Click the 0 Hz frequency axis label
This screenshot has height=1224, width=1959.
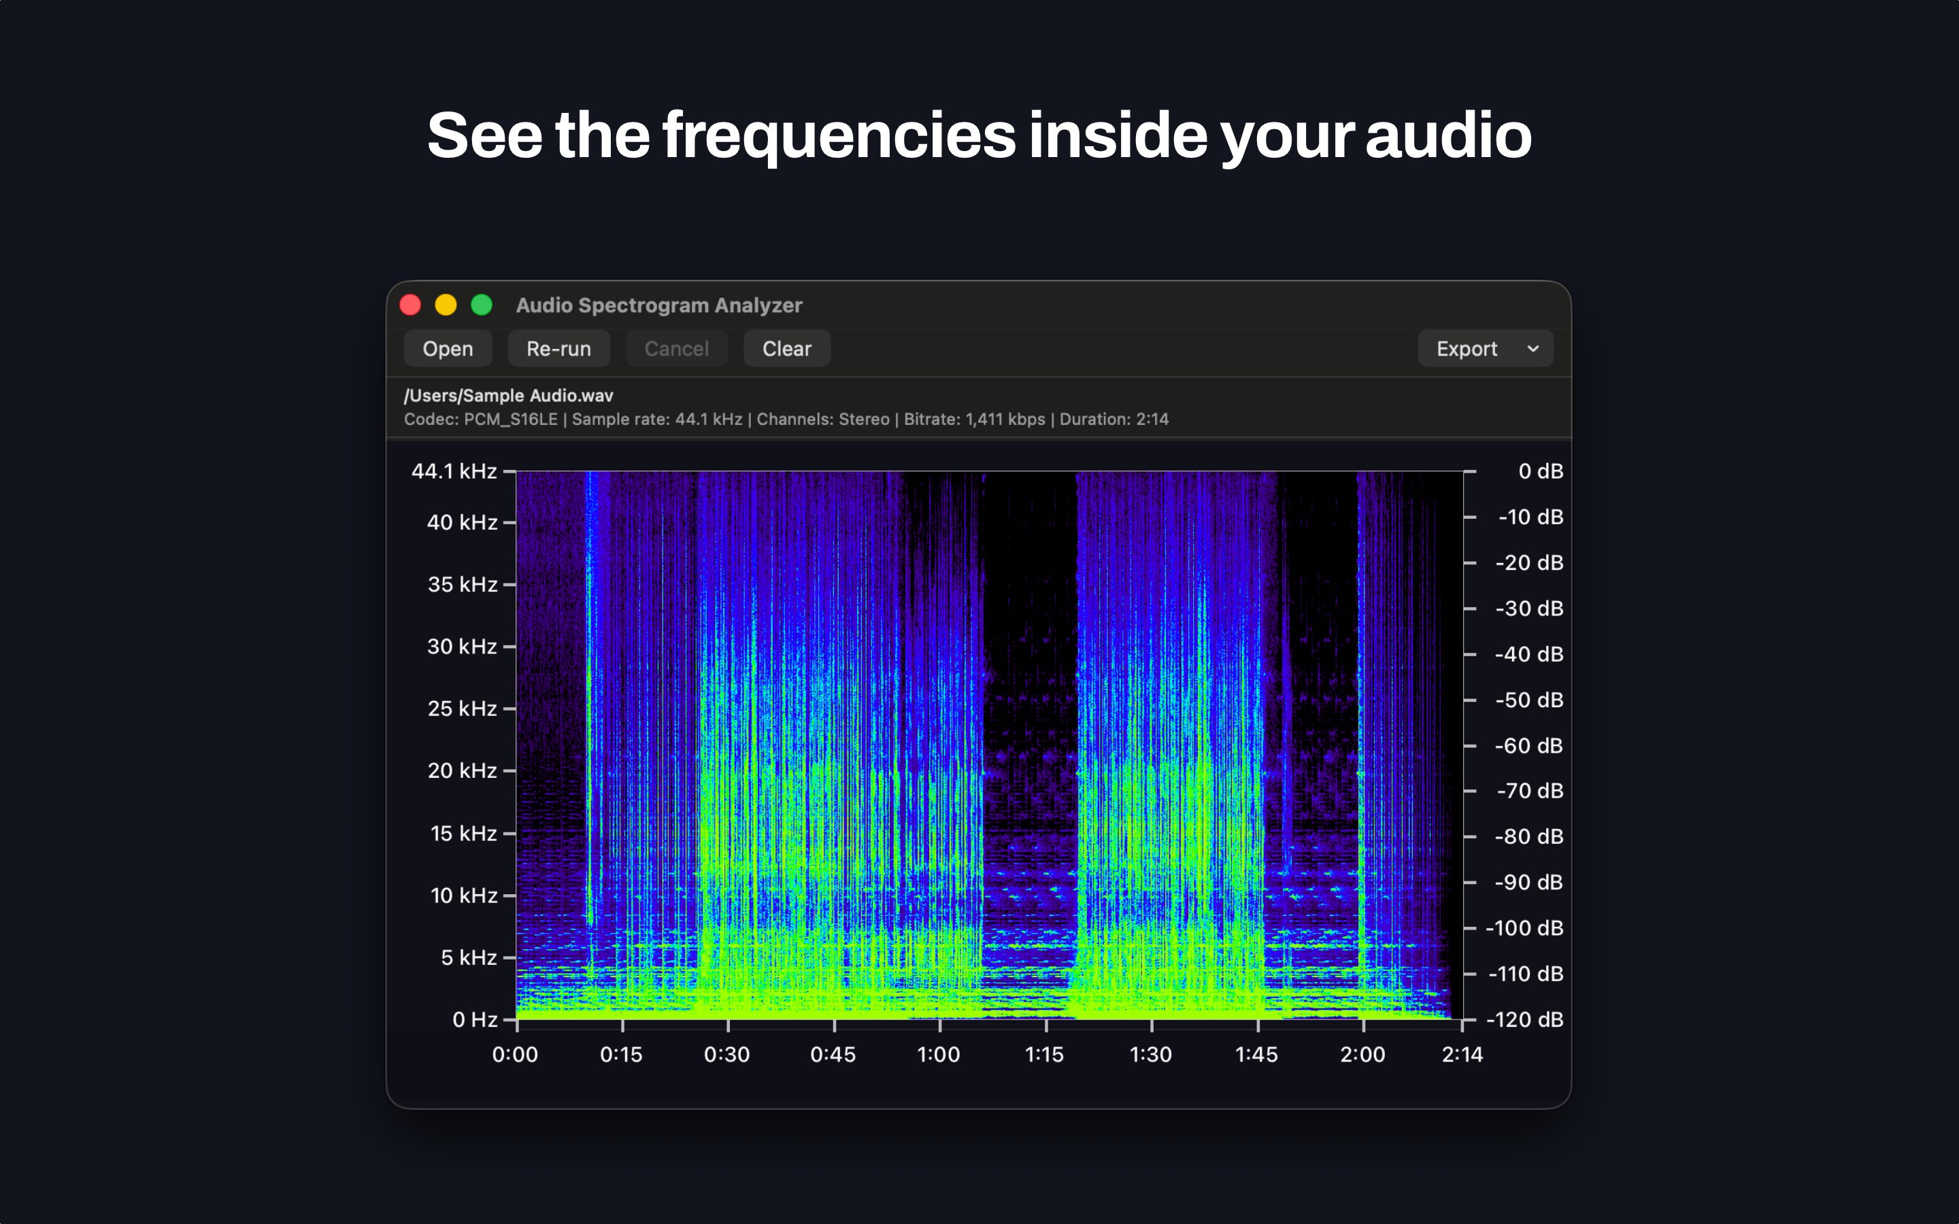tap(474, 1020)
